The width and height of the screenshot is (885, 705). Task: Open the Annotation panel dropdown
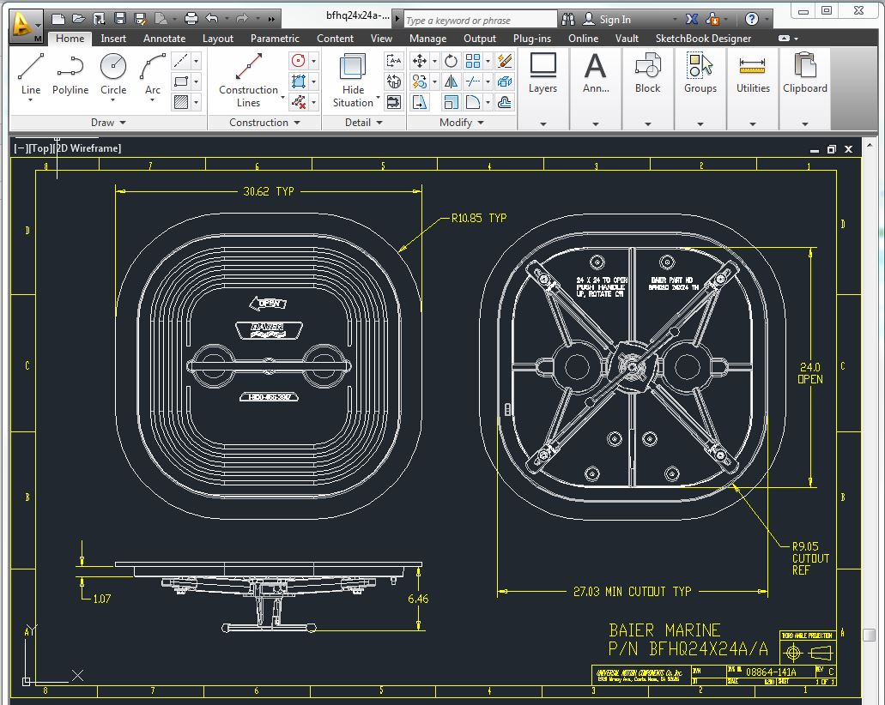[x=596, y=124]
